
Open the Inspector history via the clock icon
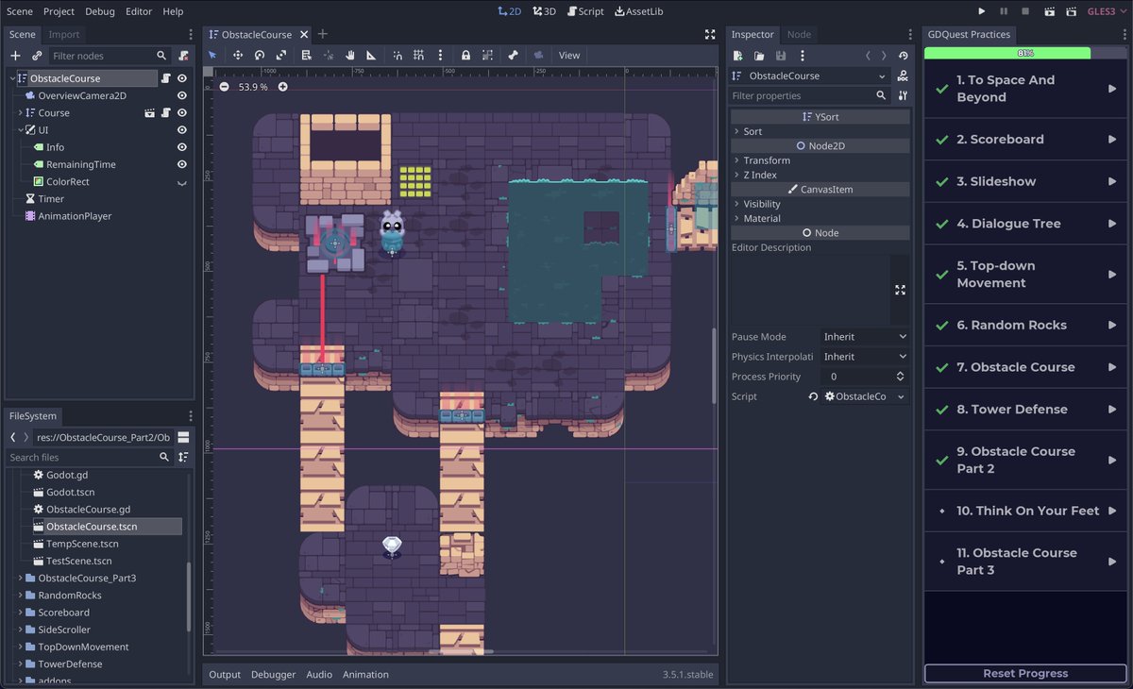click(904, 55)
